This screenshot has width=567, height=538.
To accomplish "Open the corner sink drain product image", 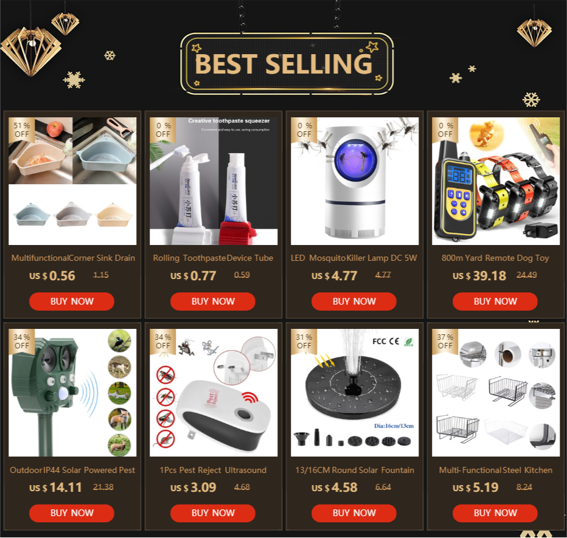I will [x=72, y=181].
